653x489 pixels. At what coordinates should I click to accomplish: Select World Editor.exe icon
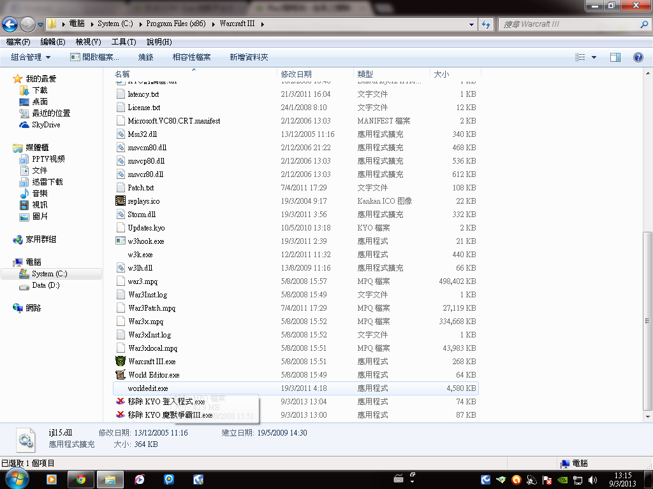121,374
